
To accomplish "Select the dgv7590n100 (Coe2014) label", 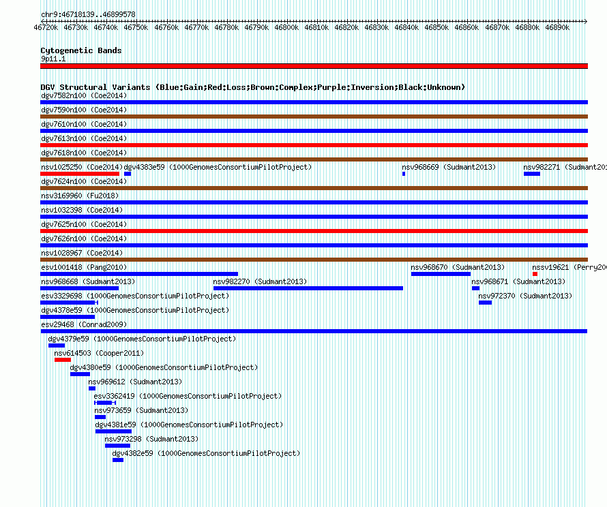I will [84, 110].
